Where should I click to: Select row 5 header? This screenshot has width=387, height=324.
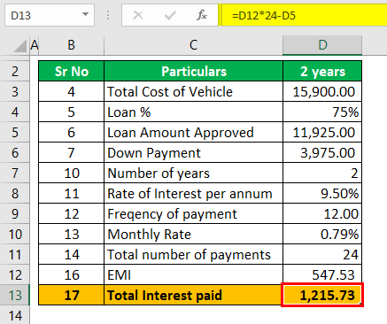click(x=15, y=132)
